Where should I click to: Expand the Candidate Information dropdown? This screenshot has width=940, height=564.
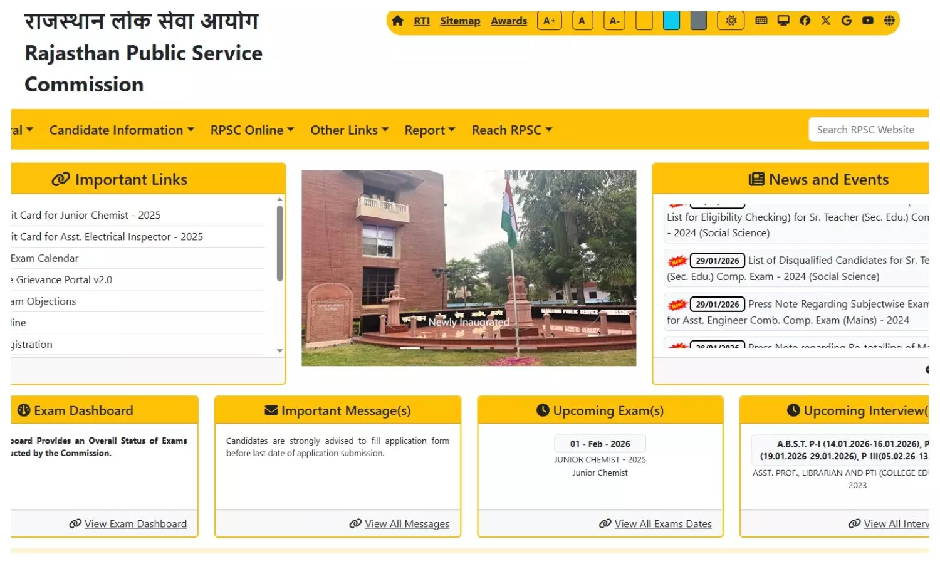[122, 130]
